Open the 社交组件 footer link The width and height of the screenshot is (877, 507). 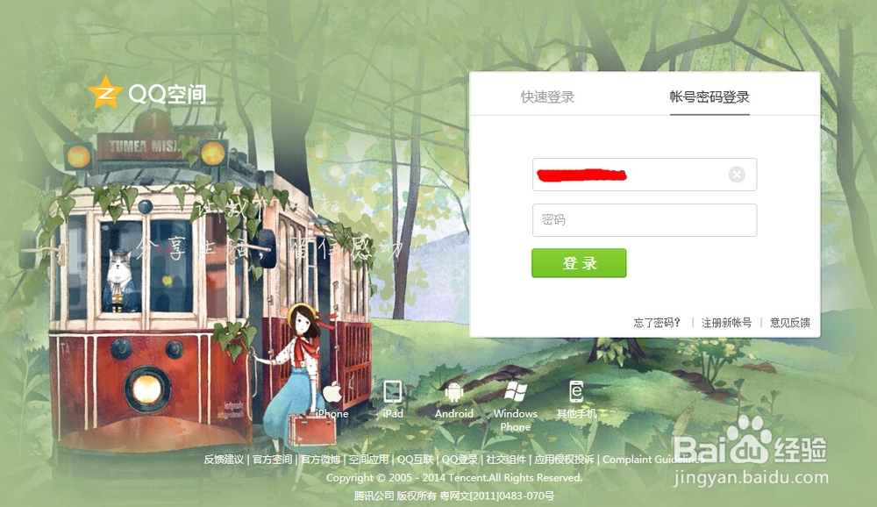pyautogui.click(x=506, y=460)
